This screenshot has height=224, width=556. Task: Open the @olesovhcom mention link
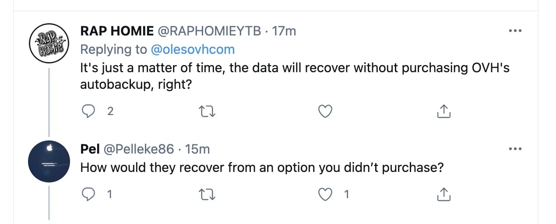[193, 50]
